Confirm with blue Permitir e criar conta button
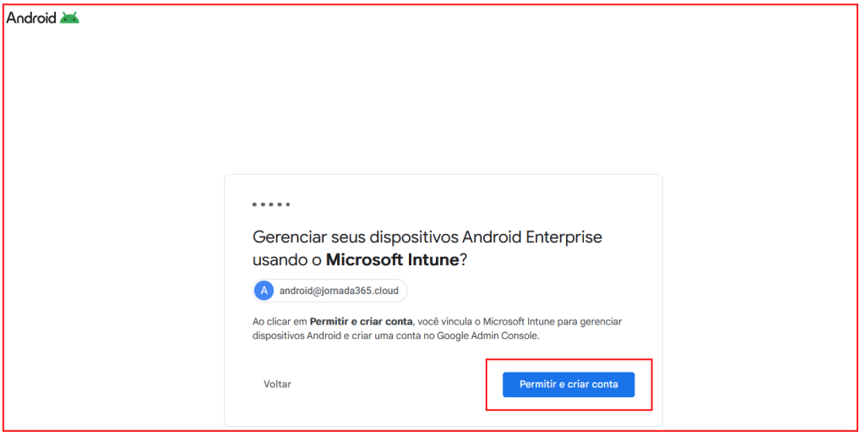Image resolution: width=865 pixels, height=436 pixels. tap(569, 384)
